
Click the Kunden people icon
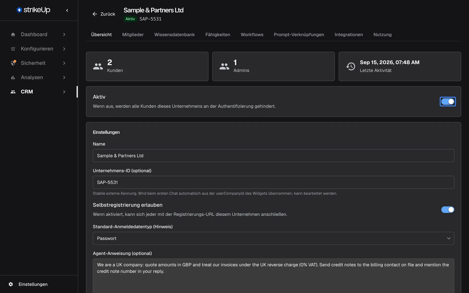pyautogui.click(x=98, y=66)
